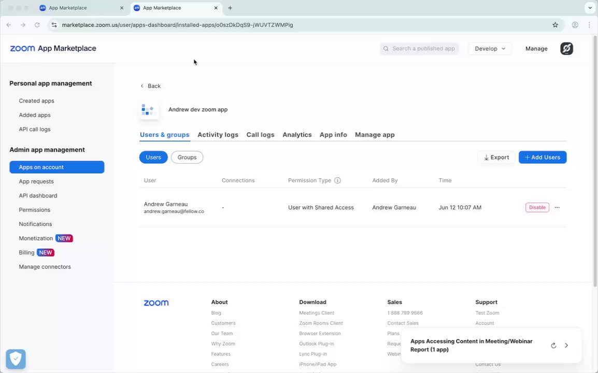Bookmark this page with the star icon

(x=556, y=25)
